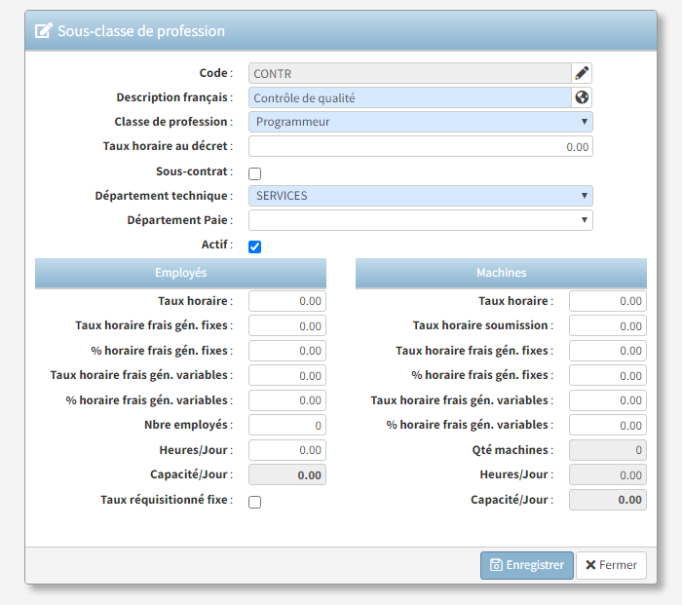Click the Enregistrer button
Image resolution: width=682 pixels, height=605 pixels.
pyautogui.click(x=527, y=565)
